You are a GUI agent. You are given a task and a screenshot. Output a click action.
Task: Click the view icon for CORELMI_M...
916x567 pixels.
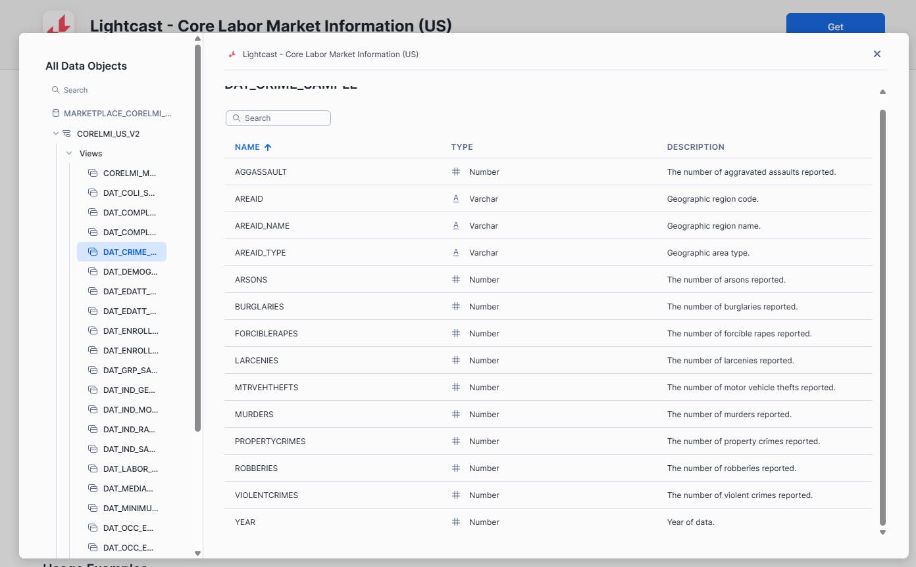93,173
